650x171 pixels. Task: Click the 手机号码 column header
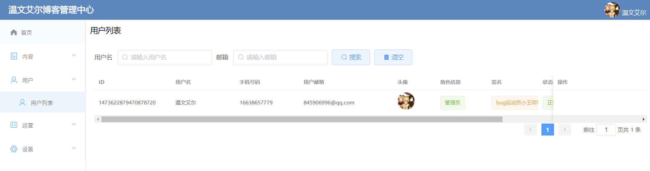point(250,82)
